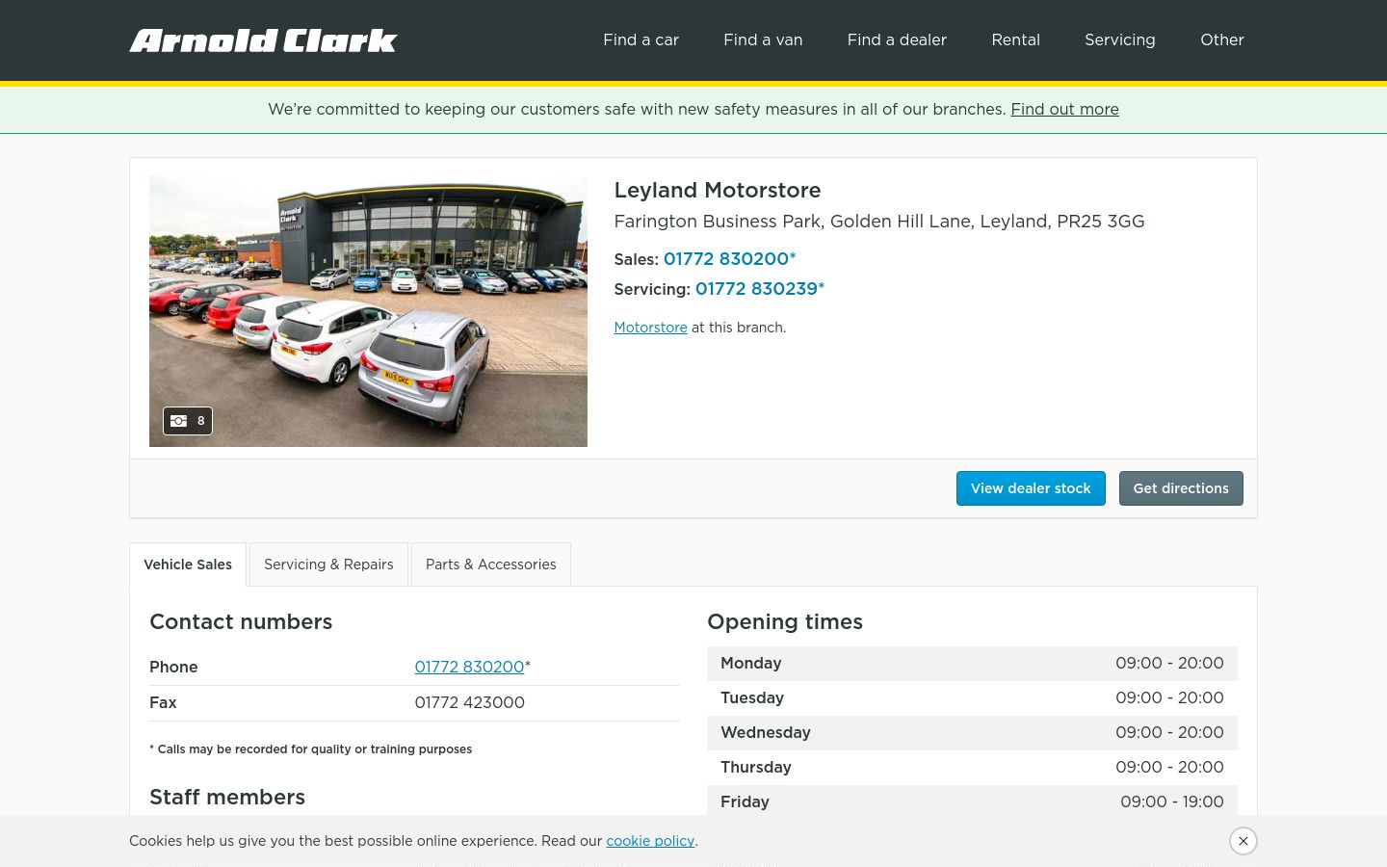Click the Arnold Clark logo
The width and height of the screenshot is (1387, 867).
[x=263, y=40]
